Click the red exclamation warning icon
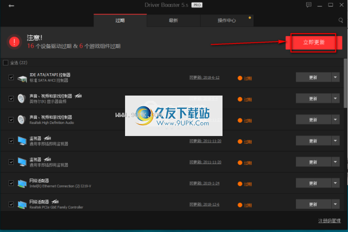 coord(14,42)
